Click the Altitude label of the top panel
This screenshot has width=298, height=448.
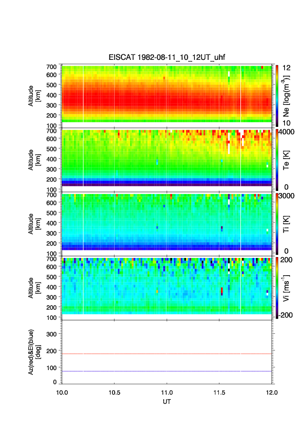click(x=35, y=96)
